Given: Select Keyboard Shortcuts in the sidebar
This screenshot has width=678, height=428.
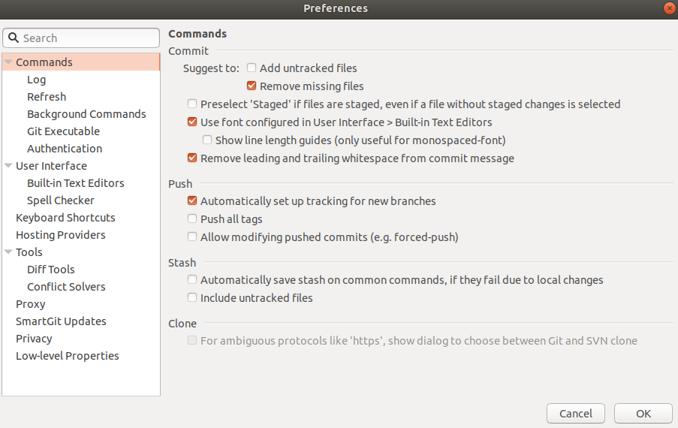Looking at the screenshot, I should 65,218.
